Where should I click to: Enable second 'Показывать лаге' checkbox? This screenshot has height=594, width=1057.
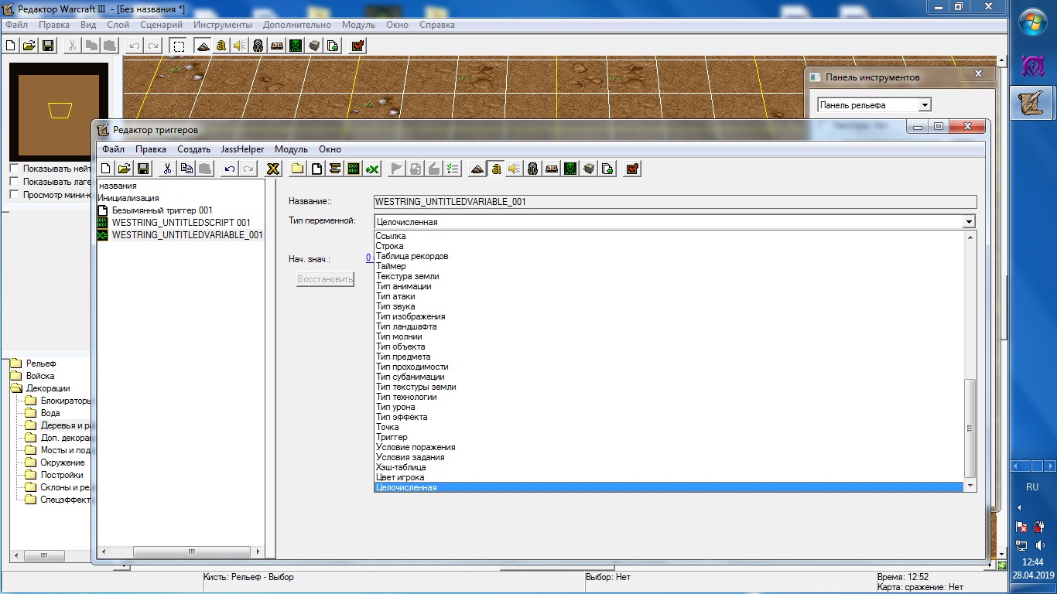pos(14,182)
